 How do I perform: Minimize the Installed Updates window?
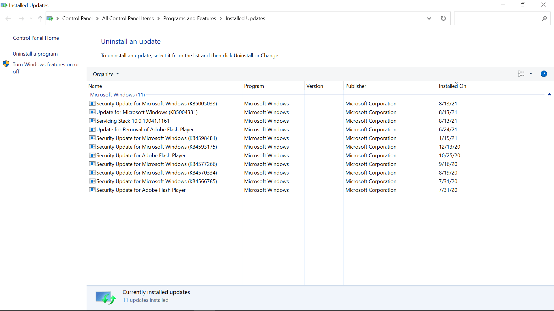(503, 5)
